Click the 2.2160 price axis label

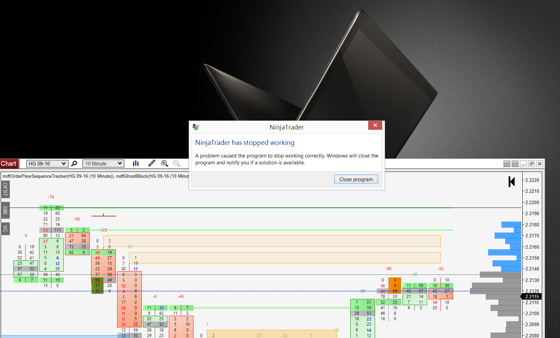pos(532,247)
